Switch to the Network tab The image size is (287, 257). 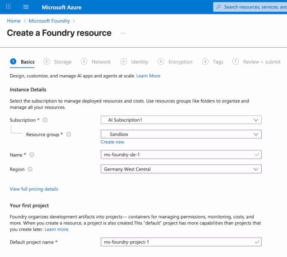101,62
